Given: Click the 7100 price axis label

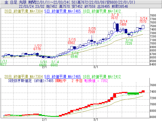Looking at the screenshot, I should [153, 40].
